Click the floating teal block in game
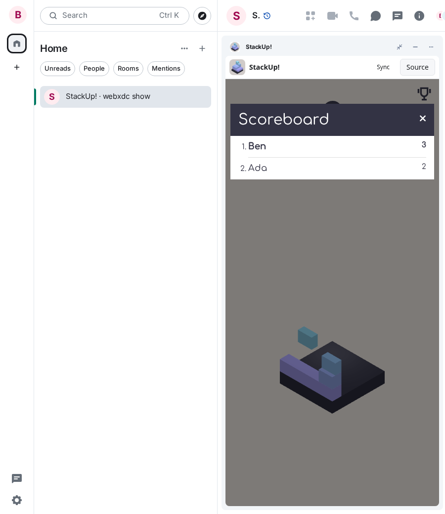 308,338
